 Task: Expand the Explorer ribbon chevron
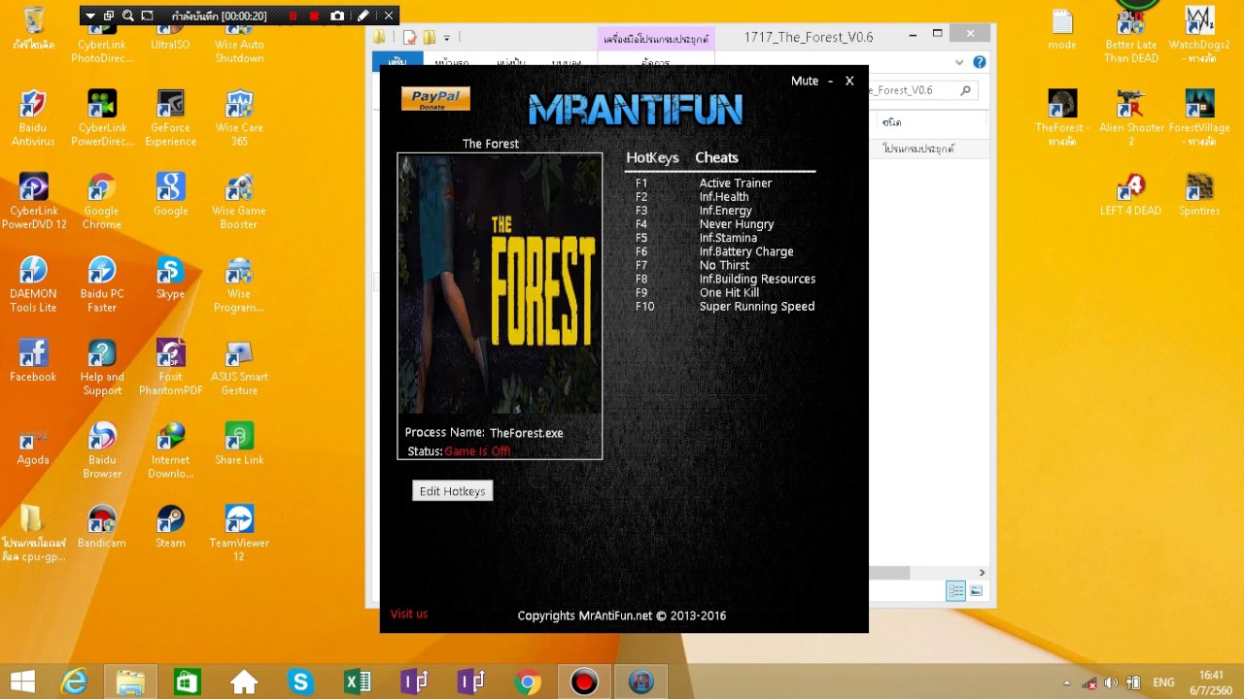click(959, 62)
